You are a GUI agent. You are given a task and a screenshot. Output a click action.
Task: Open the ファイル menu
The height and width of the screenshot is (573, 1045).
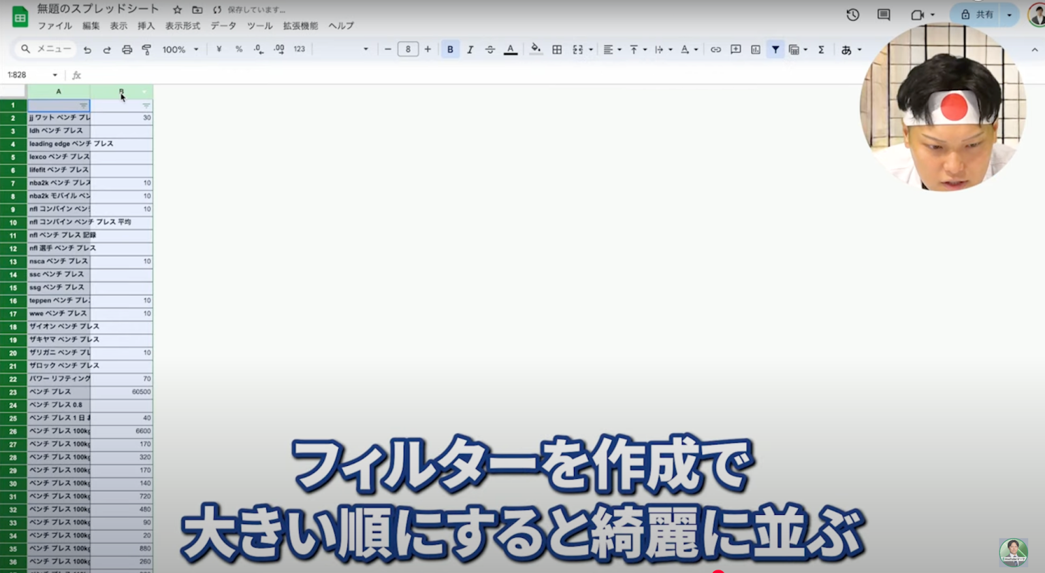(55, 26)
